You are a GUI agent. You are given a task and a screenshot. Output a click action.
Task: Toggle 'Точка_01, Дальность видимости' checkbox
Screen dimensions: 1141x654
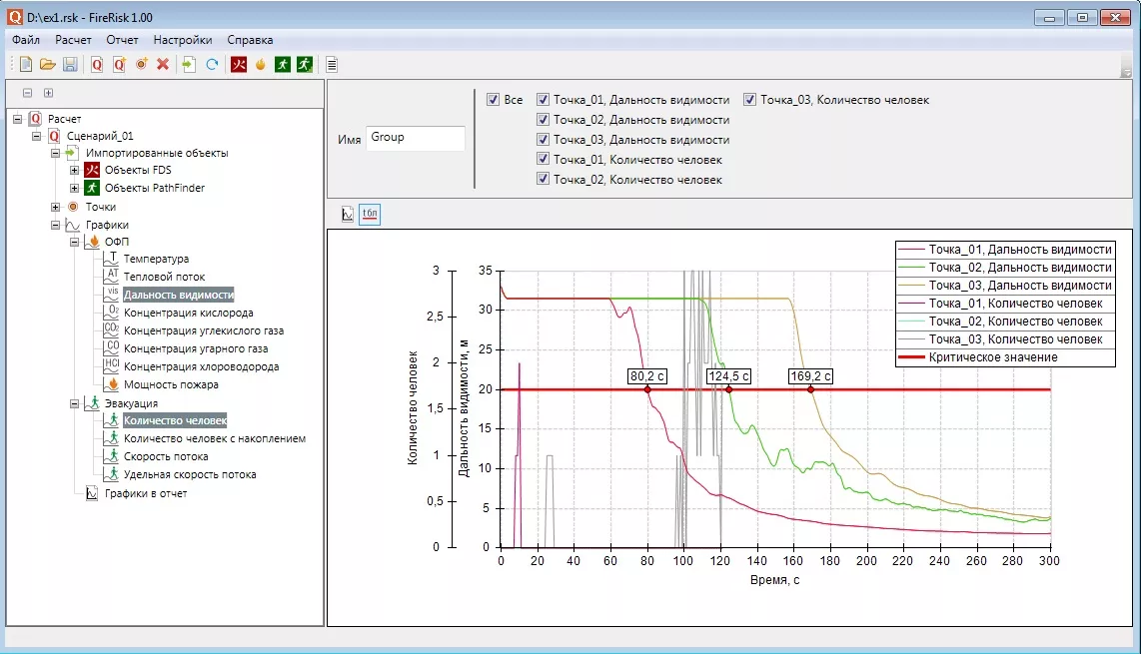(543, 100)
